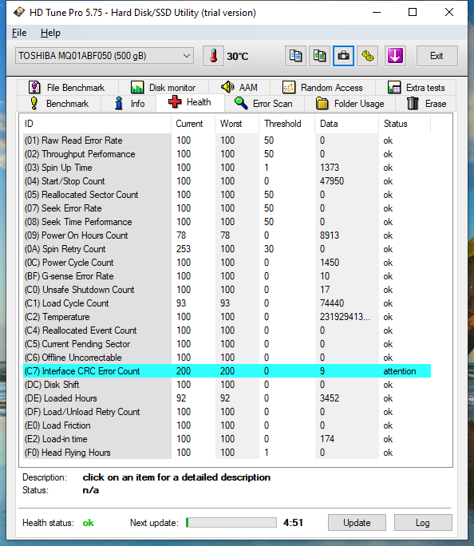This screenshot has height=546, width=474.
Task: Select the (BF) G-sense Error Rate row
Action: pyautogui.click(x=227, y=276)
